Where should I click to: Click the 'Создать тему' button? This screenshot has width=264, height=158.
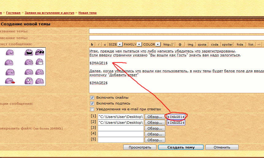[181, 147]
